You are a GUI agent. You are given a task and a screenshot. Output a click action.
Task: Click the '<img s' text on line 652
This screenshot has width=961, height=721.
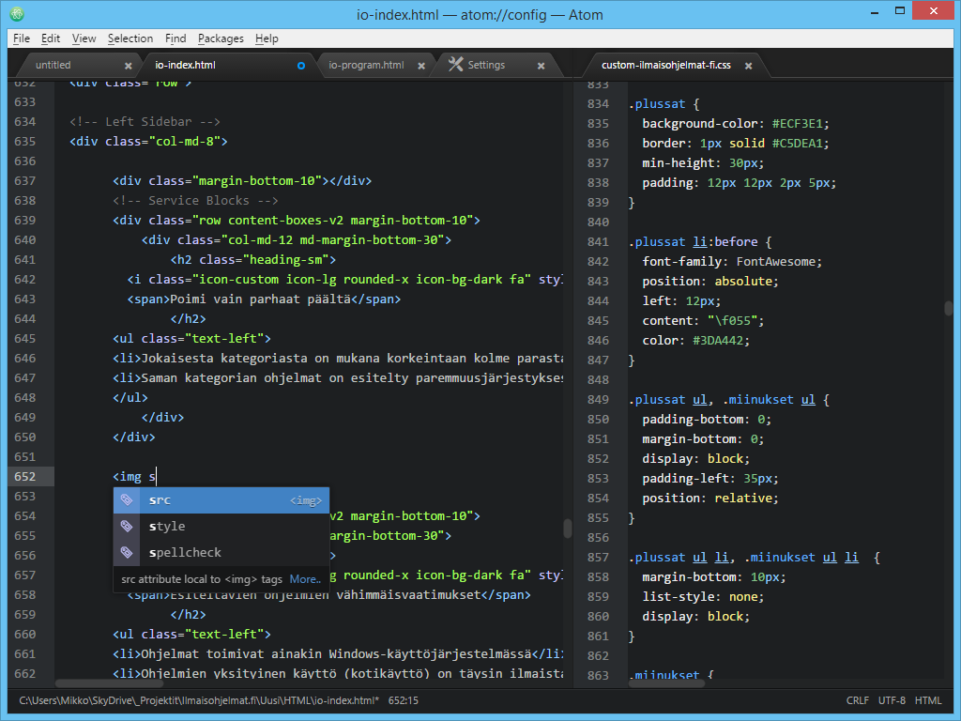pos(134,476)
